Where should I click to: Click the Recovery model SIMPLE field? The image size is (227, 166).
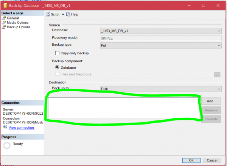tap(161, 38)
